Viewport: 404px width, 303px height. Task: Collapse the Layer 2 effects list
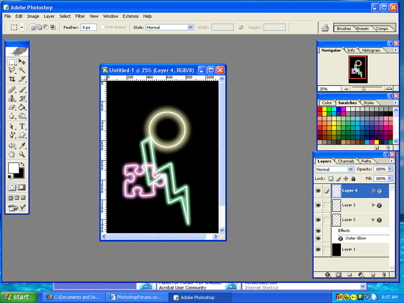373,220
